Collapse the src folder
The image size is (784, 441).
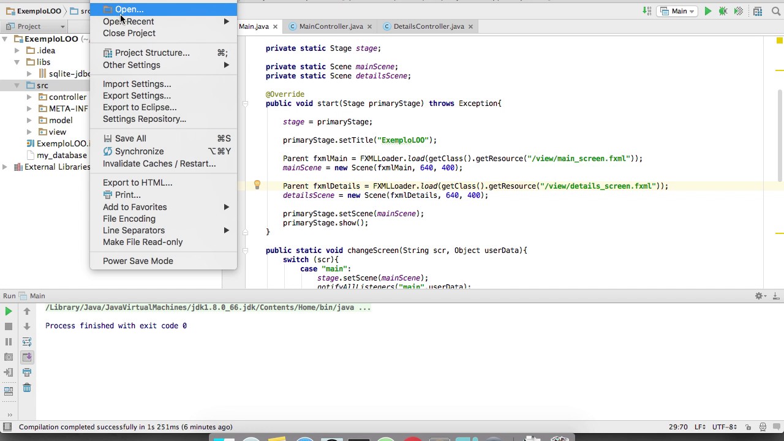(x=17, y=85)
